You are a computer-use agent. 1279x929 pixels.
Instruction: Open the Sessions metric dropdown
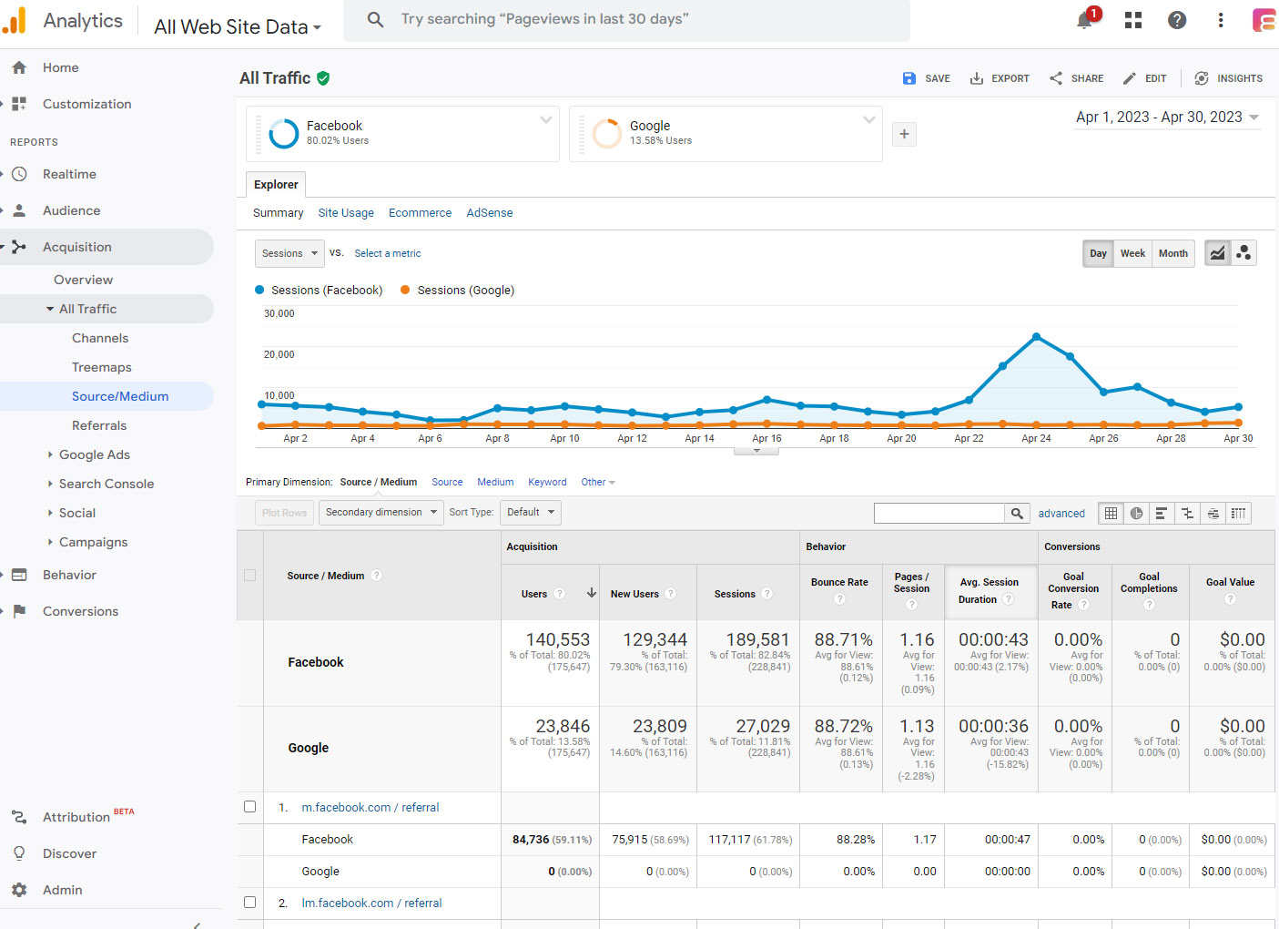tap(289, 254)
